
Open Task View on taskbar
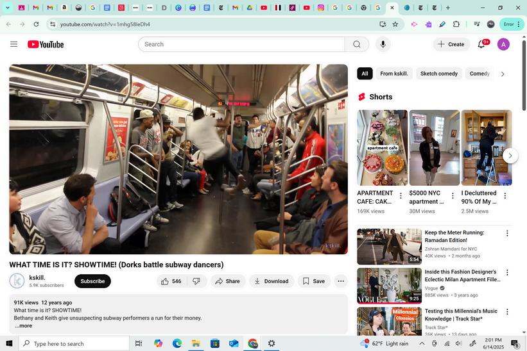click(x=138, y=343)
